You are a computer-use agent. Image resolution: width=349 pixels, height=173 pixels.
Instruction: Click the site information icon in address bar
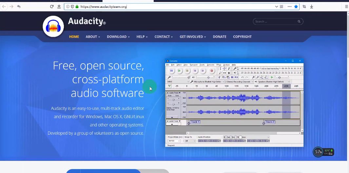(x=68, y=7)
